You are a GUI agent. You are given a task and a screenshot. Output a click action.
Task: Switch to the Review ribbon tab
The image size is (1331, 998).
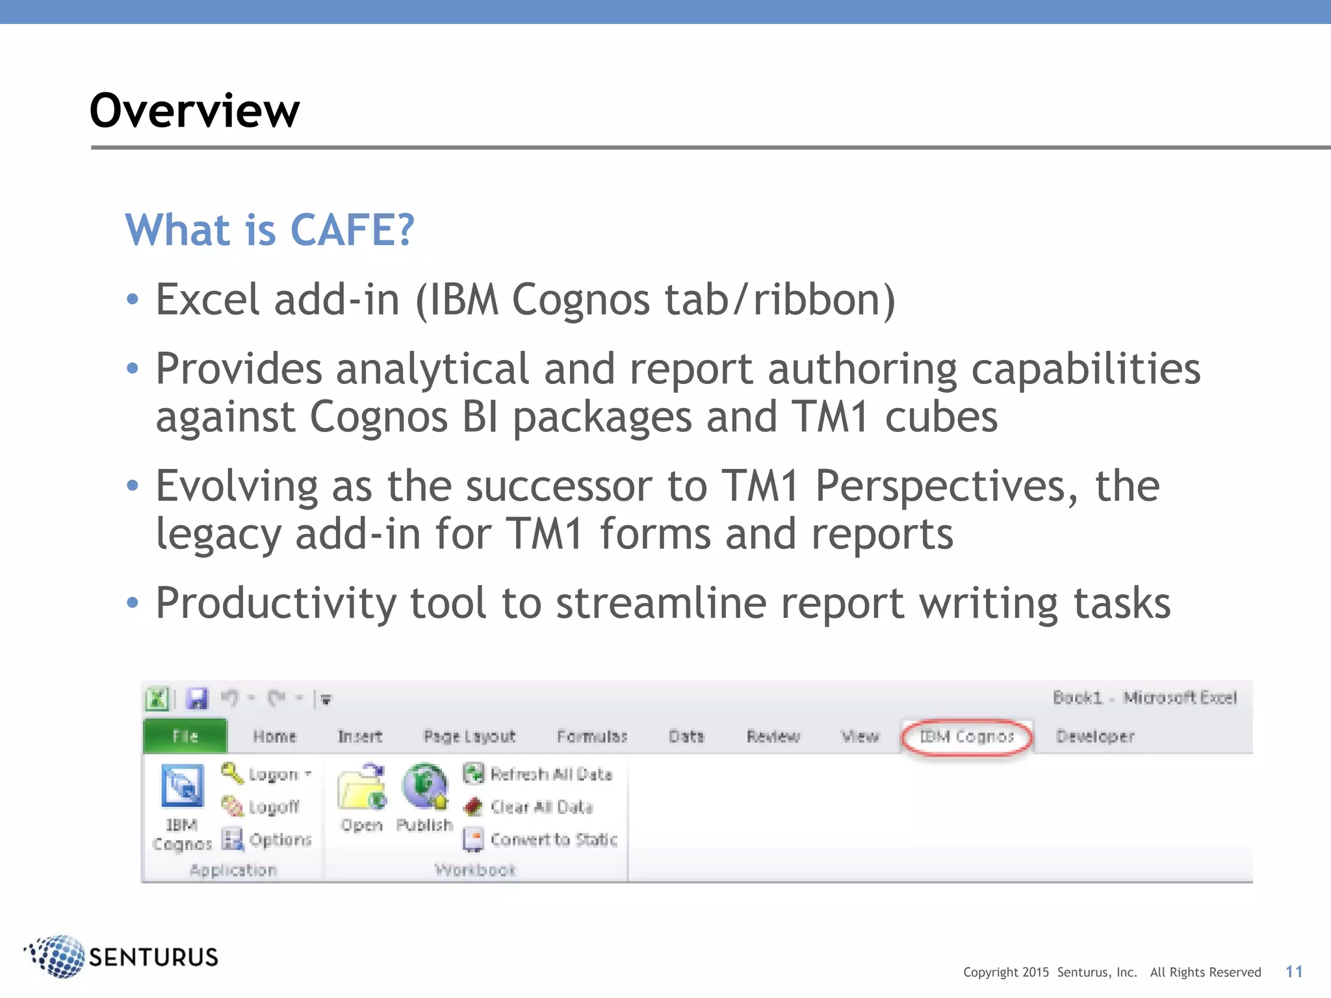tap(773, 736)
